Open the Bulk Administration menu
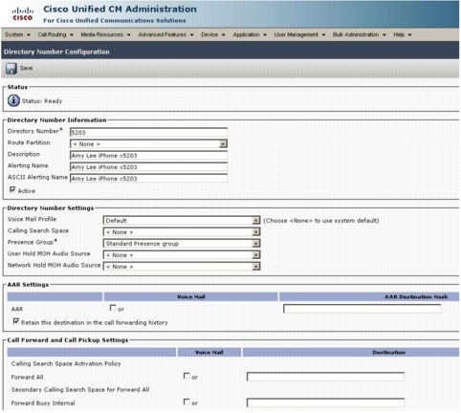Viewport: 461px width, 413px height. point(360,34)
